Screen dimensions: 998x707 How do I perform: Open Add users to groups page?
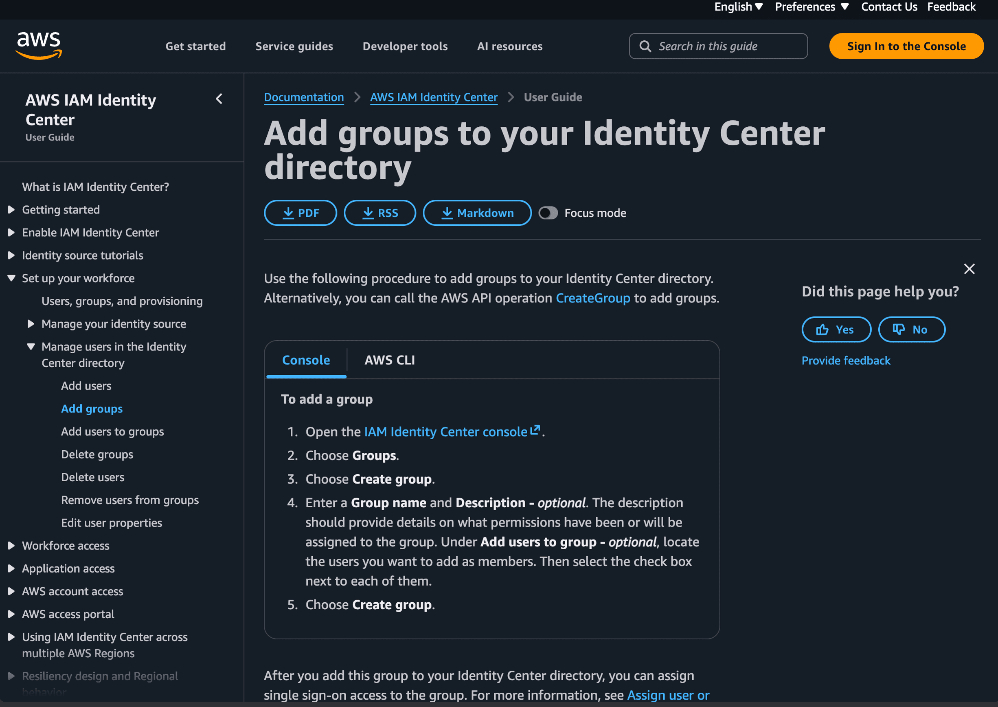tap(112, 432)
